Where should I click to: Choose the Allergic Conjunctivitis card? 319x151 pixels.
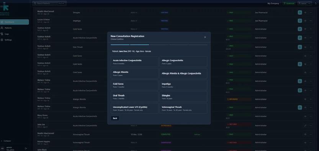click(x=183, y=62)
